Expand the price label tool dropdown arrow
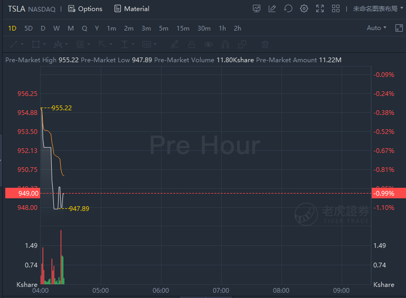Screen dimensions: 406x298 click(x=155, y=44)
